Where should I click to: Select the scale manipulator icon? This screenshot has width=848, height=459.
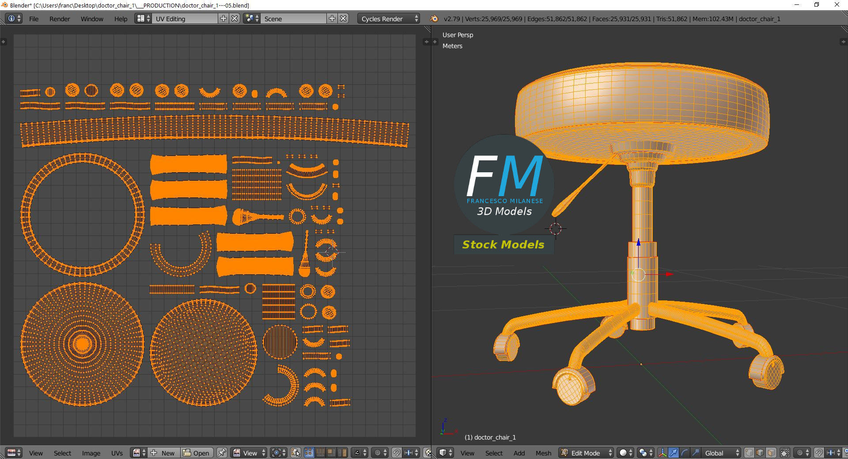click(x=695, y=453)
